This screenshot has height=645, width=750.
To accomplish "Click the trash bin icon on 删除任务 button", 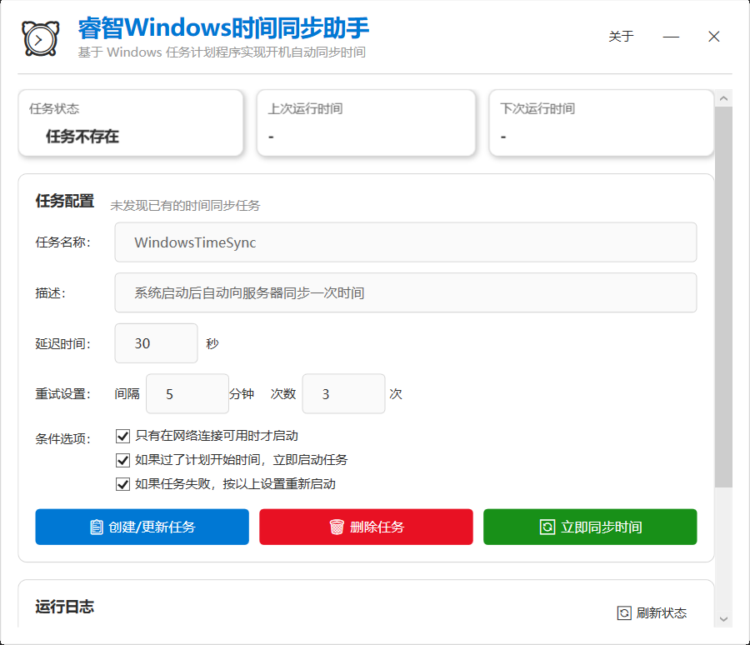I will coord(337,527).
